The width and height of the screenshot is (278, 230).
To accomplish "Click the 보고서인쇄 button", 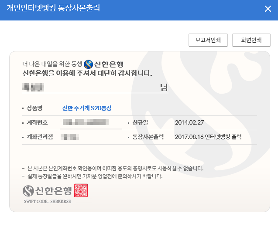I will (x=208, y=40).
